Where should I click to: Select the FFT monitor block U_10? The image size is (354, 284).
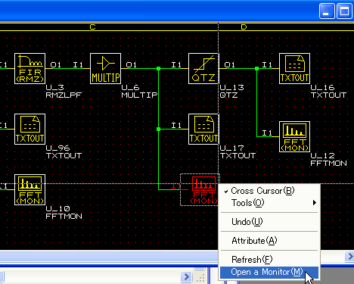click(29, 189)
